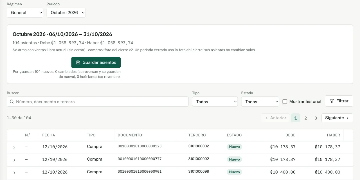Screen dimensions: 360x180
Task: Click the 'Por guardar: 104 nuevos' note
Action: [67, 74]
